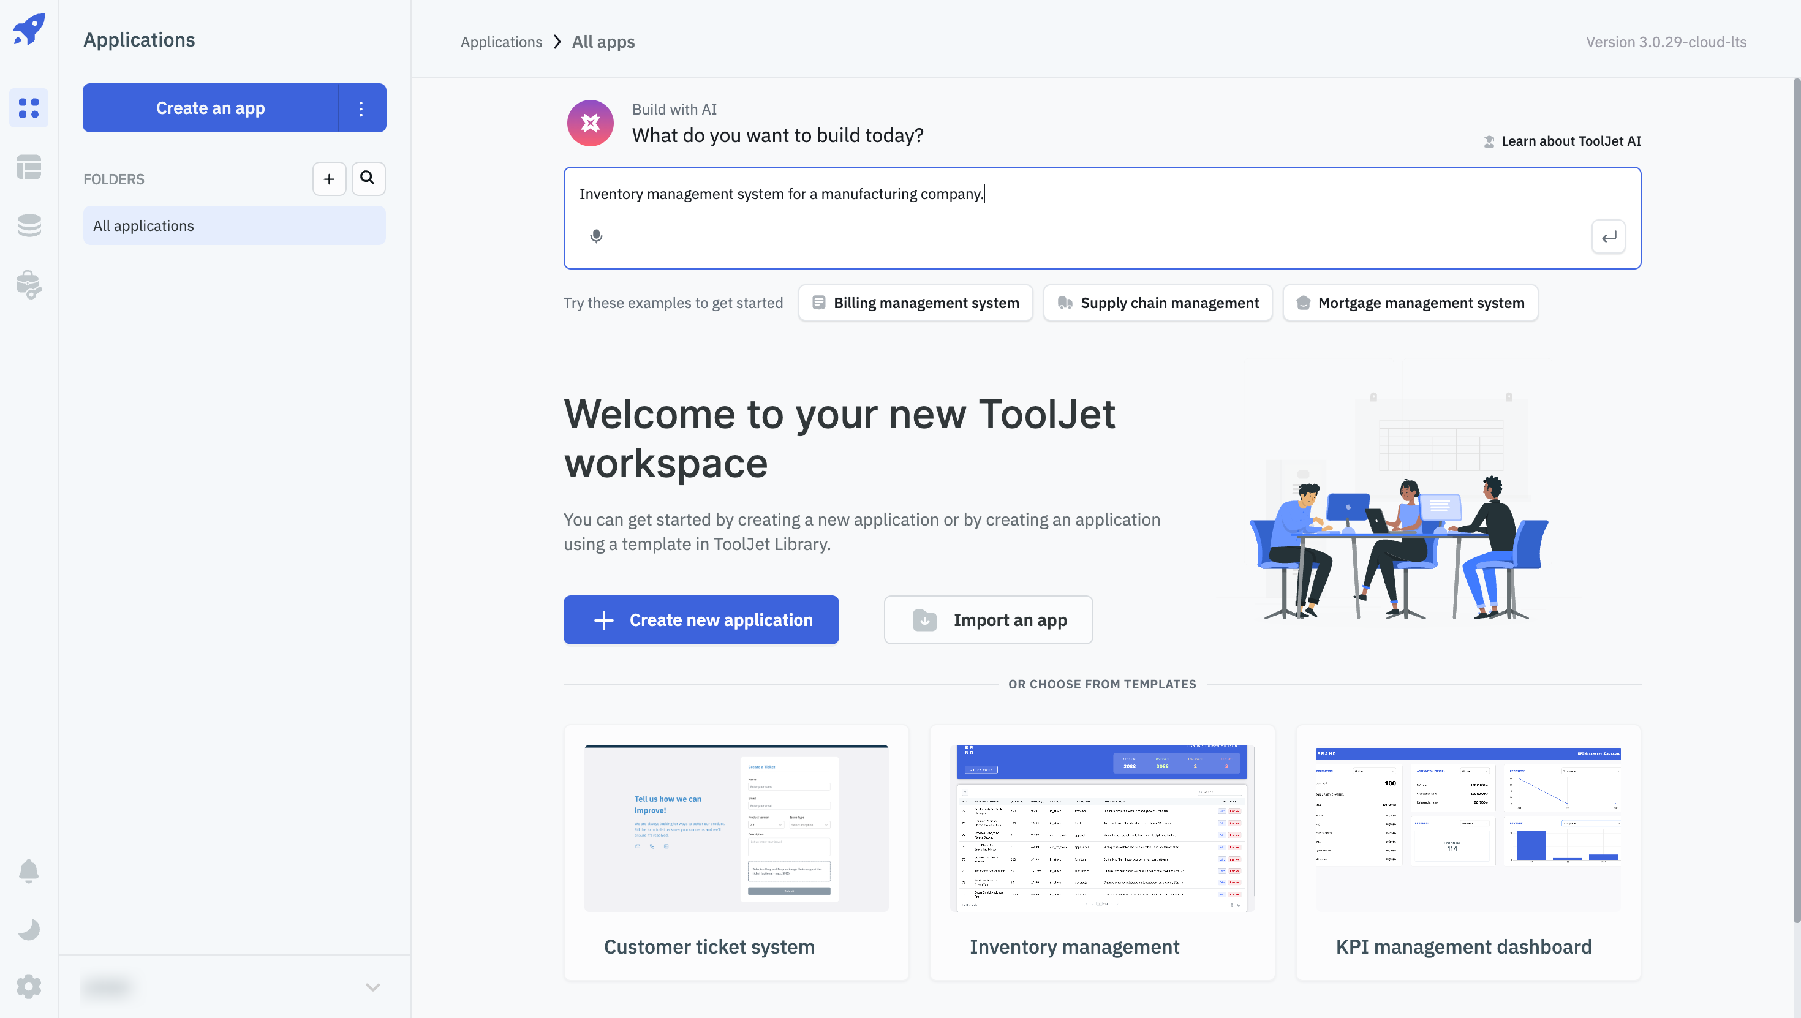
Task: Expand the workspace switcher chevron
Action: tap(372, 987)
